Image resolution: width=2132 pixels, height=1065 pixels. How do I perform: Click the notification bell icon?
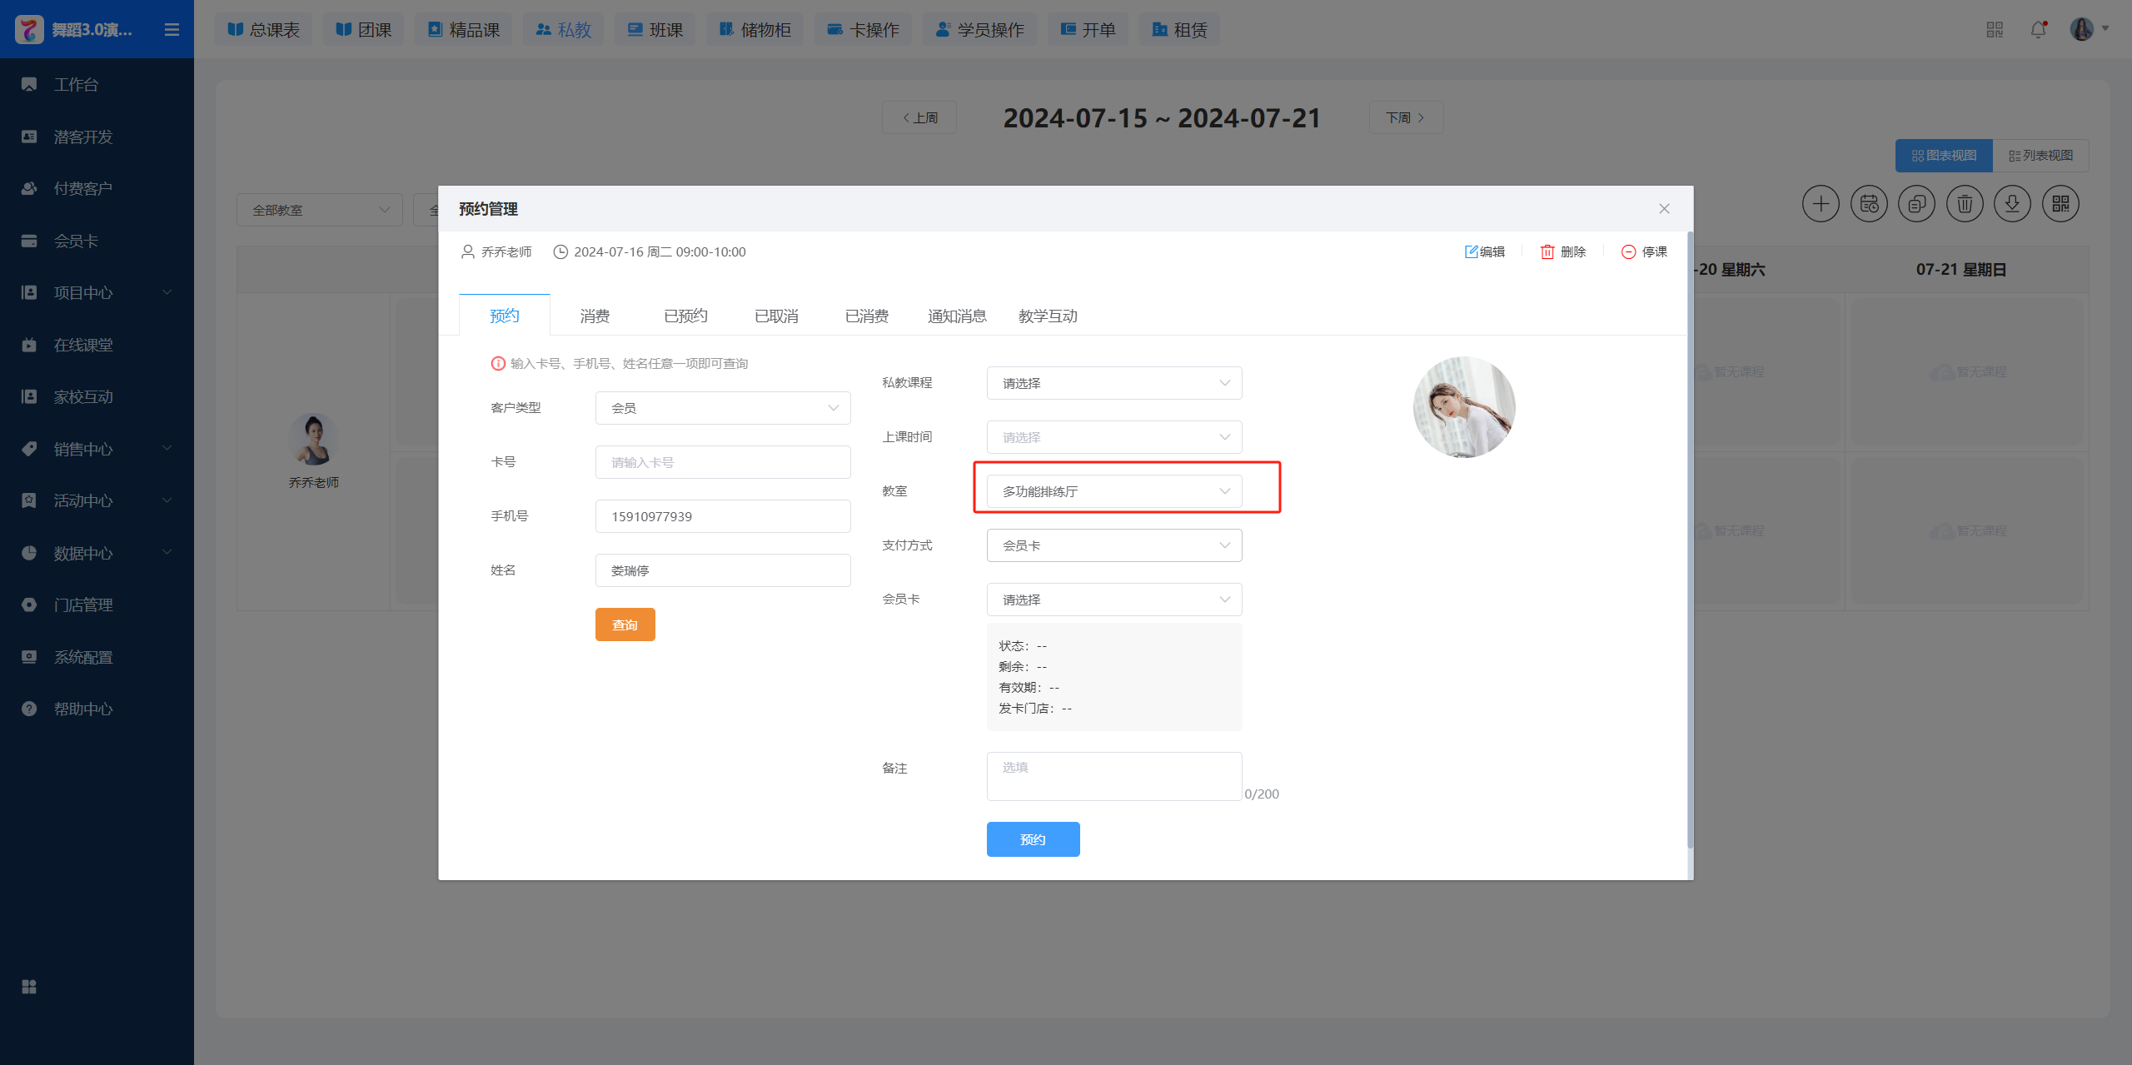tap(2038, 30)
